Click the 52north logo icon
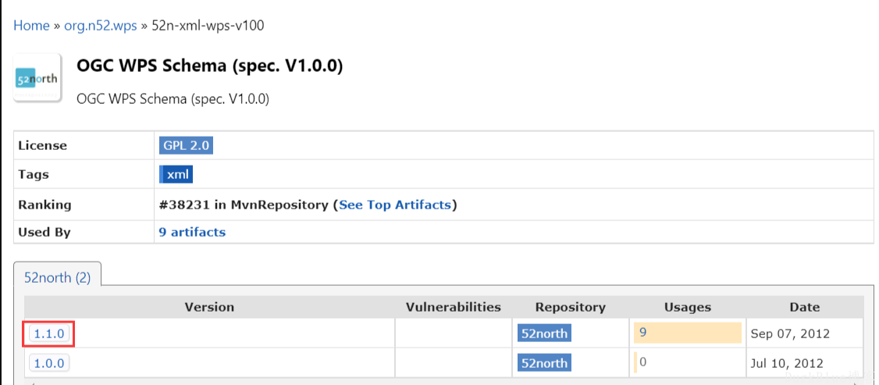Image resolution: width=879 pixels, height=385 pixels. point(37,78)
